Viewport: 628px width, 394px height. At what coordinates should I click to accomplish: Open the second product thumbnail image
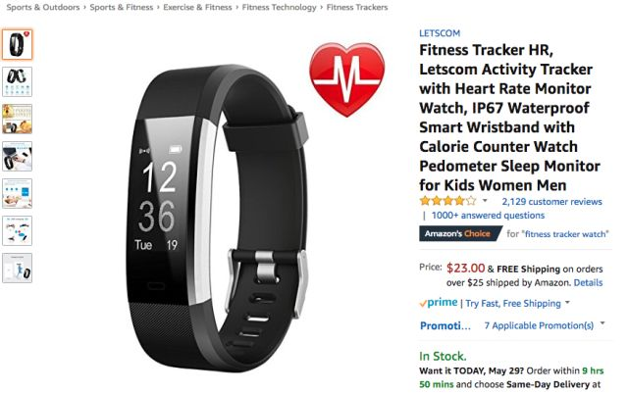click(x=17, y=81)
